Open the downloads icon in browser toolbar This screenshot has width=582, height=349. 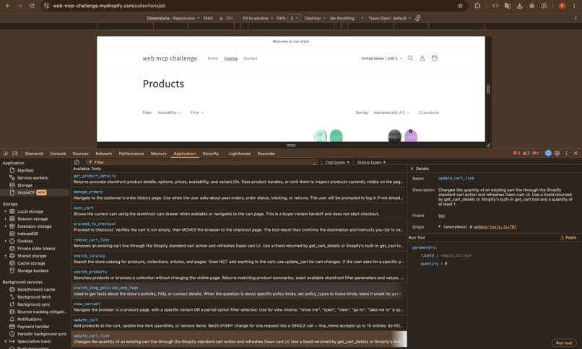pos(519,6)
